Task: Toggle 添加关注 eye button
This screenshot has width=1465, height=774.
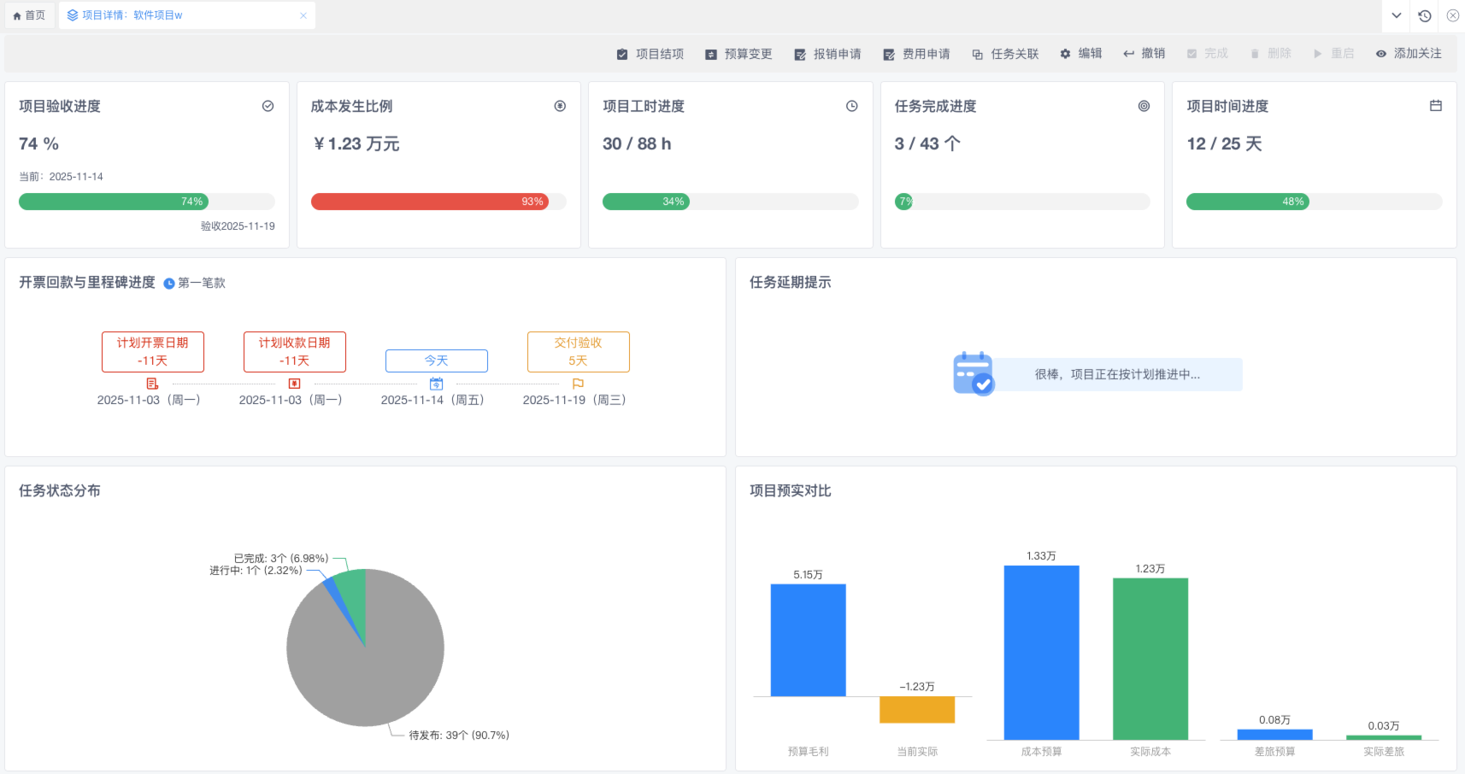Action: pyautogui.click(x=1408, y=54)
